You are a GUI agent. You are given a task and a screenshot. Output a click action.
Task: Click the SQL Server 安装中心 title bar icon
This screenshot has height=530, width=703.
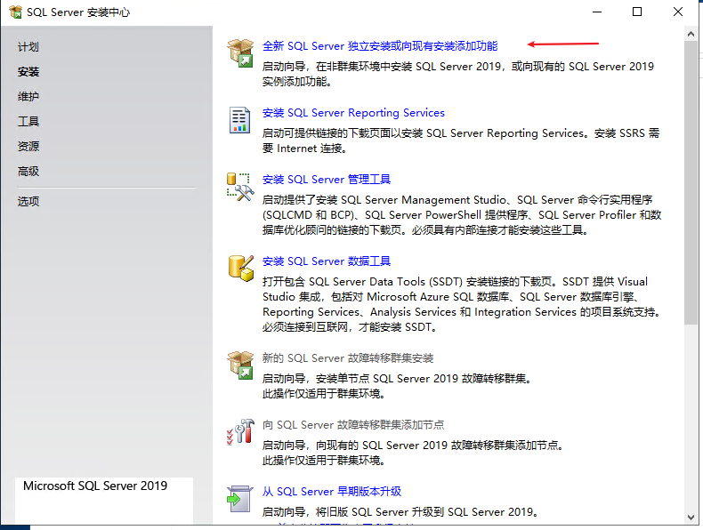tap(15, 12)
